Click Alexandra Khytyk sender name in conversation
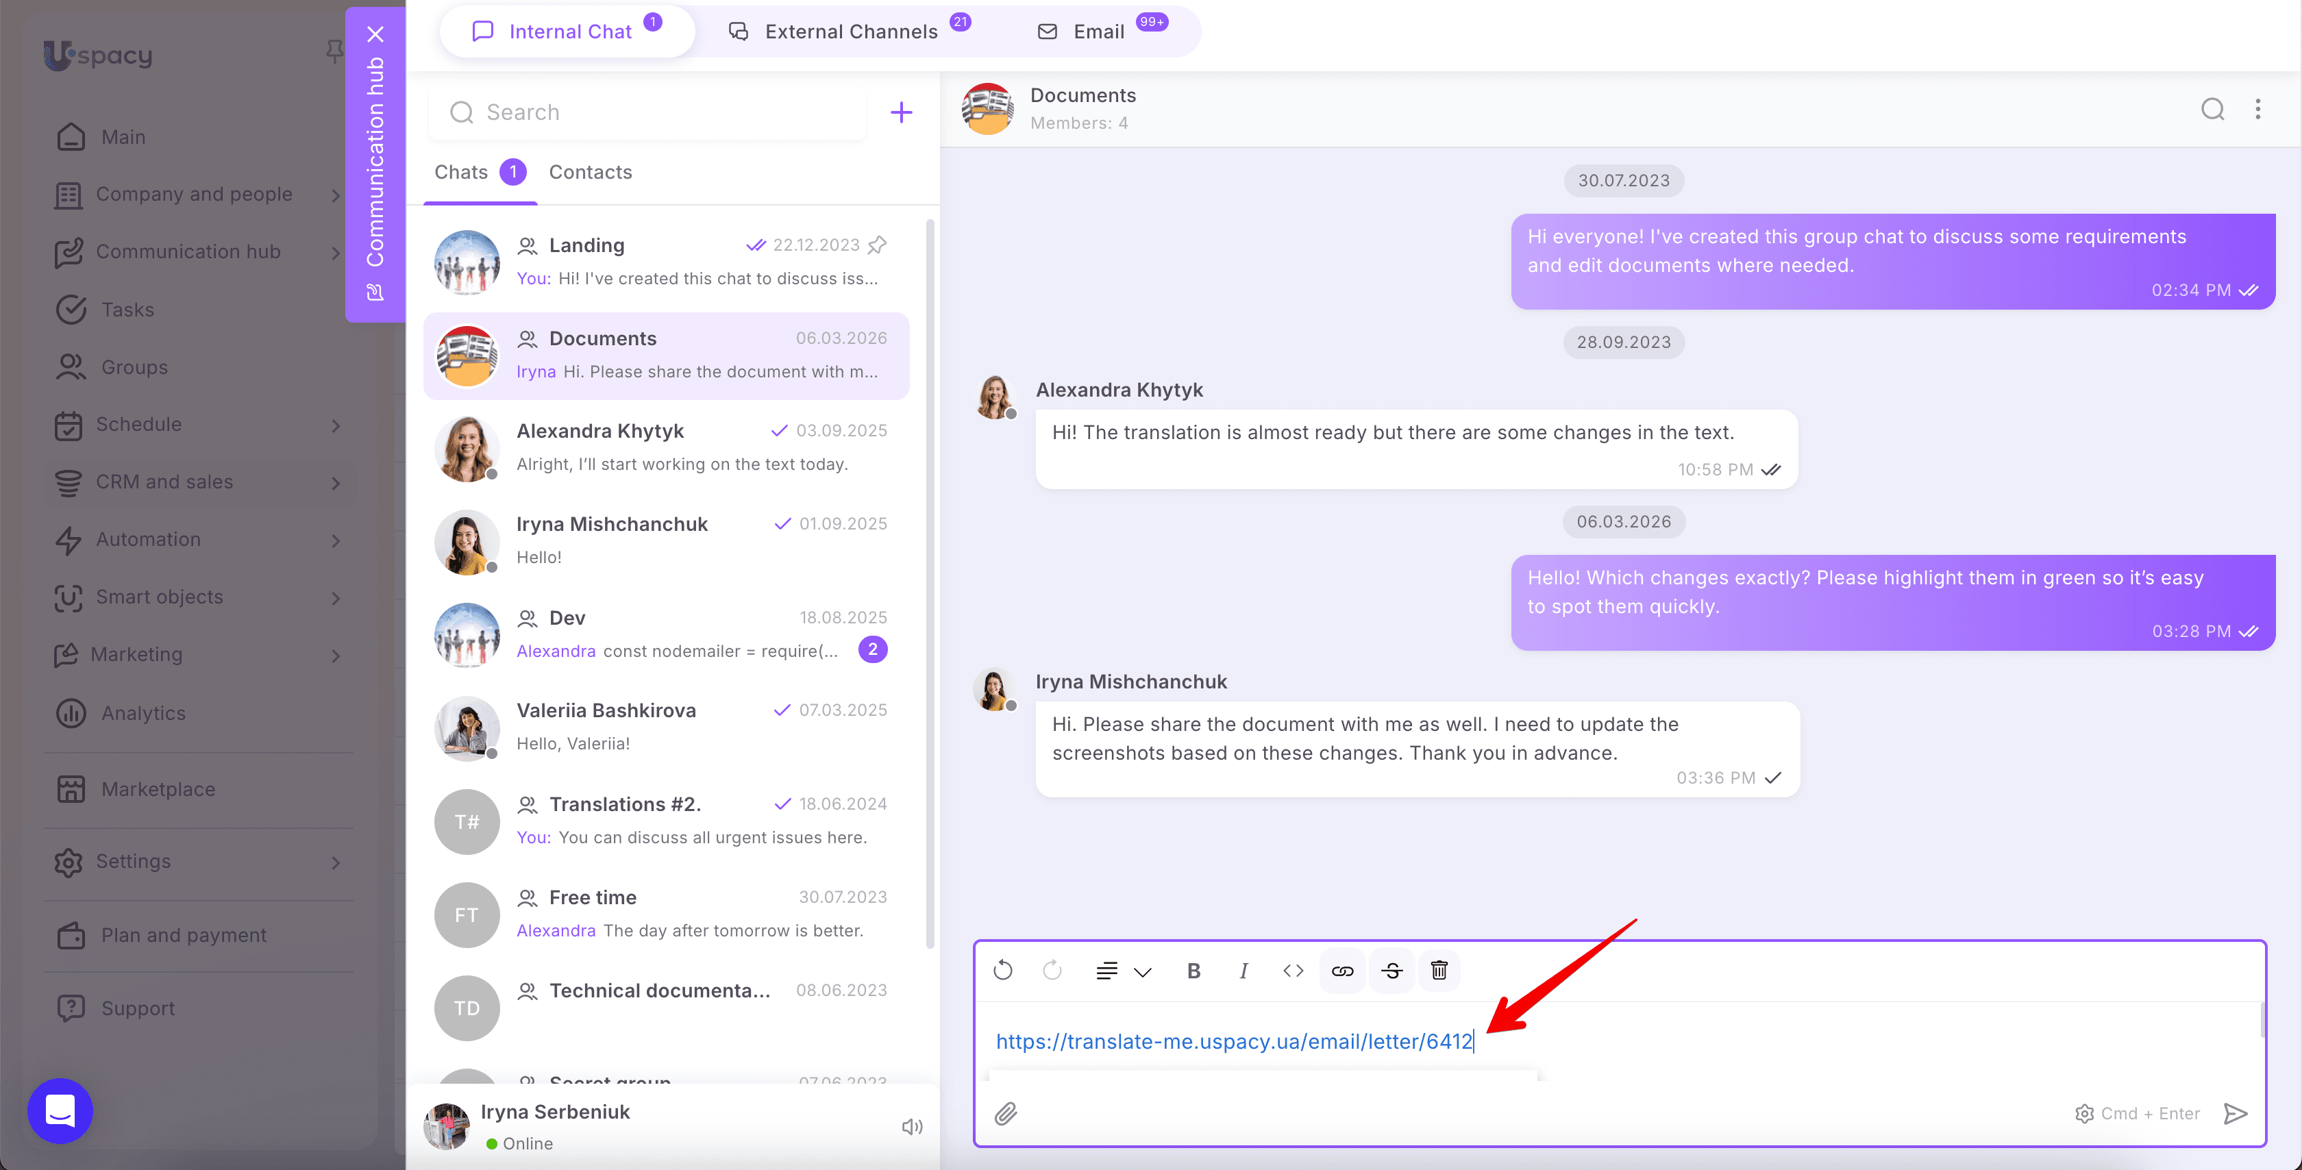 [1119, 390]
